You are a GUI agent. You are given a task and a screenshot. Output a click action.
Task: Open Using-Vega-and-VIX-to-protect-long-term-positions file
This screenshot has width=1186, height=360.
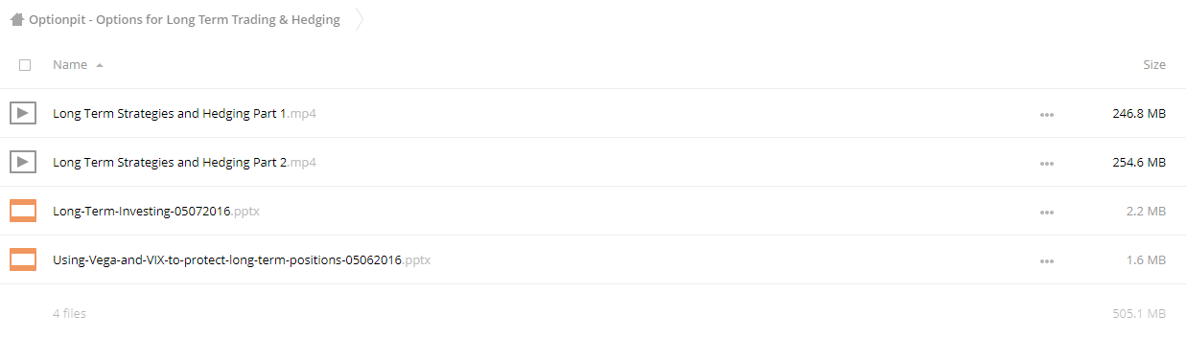[242, 259]
